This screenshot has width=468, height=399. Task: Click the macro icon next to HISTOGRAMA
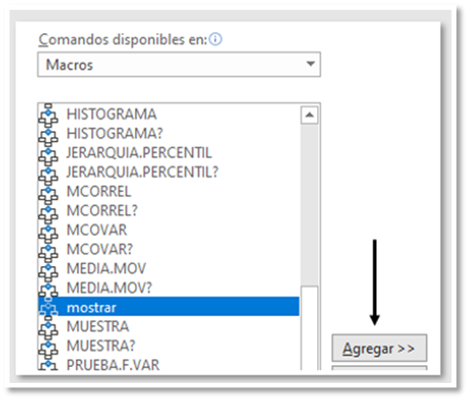(x=48, y=114)
